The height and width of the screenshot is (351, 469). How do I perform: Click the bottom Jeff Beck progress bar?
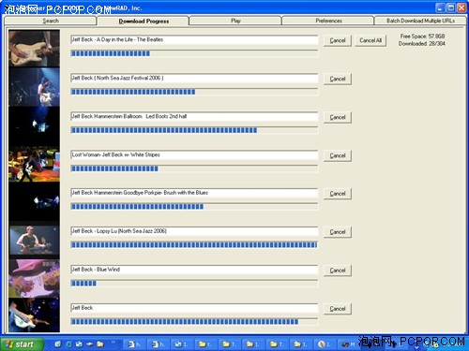coord(194,322)
